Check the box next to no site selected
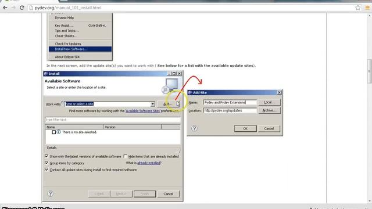Image resolution: width=372 pixels, height=209 pixels. [x=54, y=132]
